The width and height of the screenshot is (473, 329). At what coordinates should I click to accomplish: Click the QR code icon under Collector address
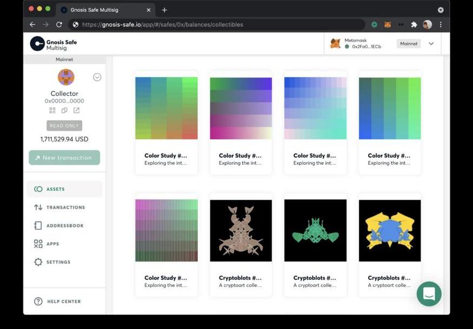click(52, 110)
